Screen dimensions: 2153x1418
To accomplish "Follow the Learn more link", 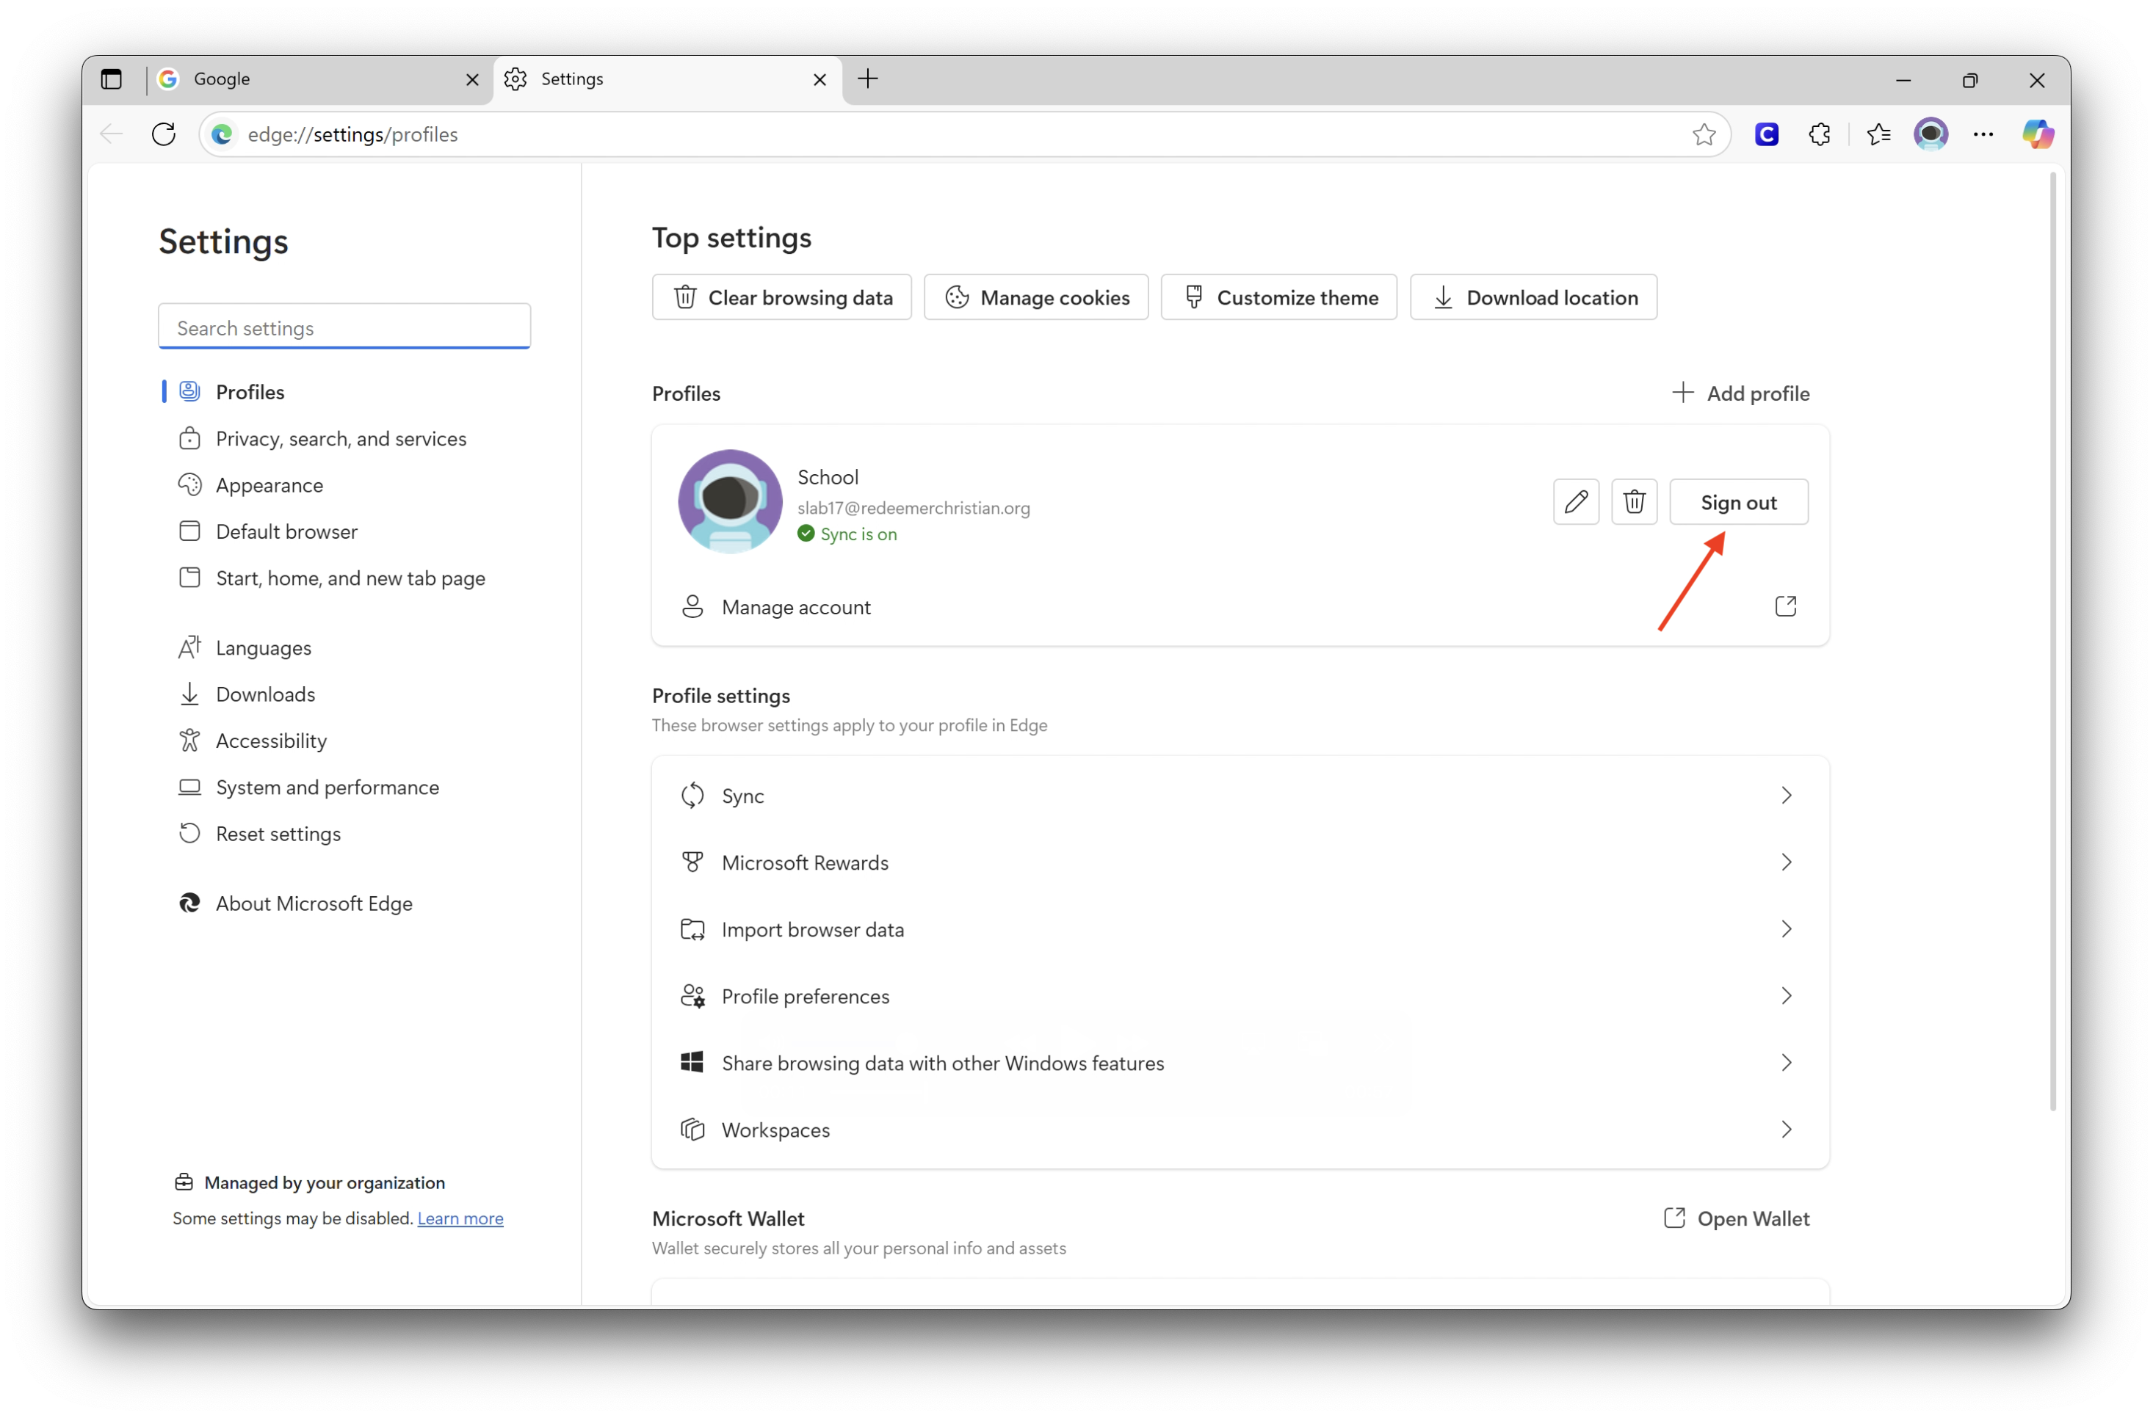I will pyautogui.click(x=460, y=1218).
